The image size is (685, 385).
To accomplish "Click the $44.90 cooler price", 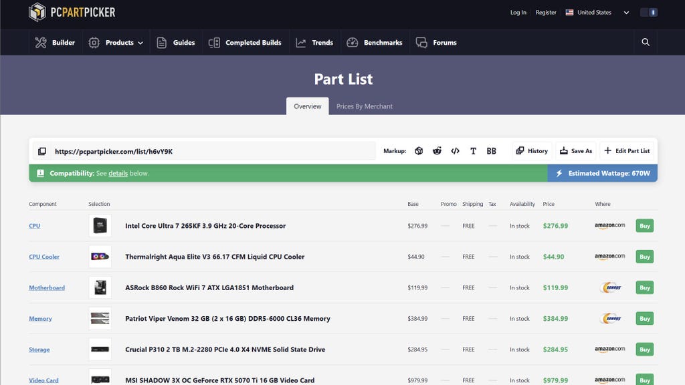I will tap(553, 257).
